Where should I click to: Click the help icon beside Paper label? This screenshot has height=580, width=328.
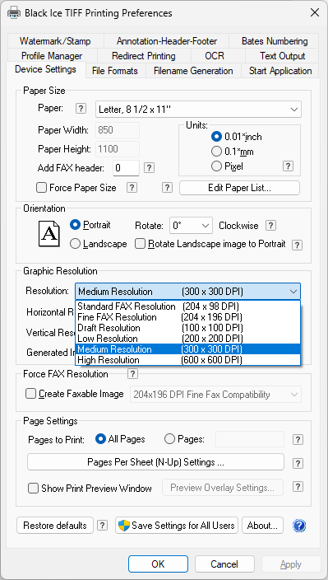tap(81, 109)
